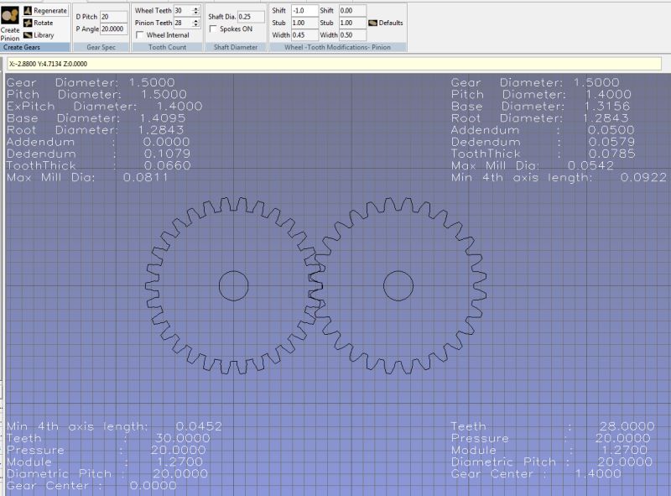Click the D Pitch input field
The height and width of the screenshot is (496, 671).
(x=112, y=16)
